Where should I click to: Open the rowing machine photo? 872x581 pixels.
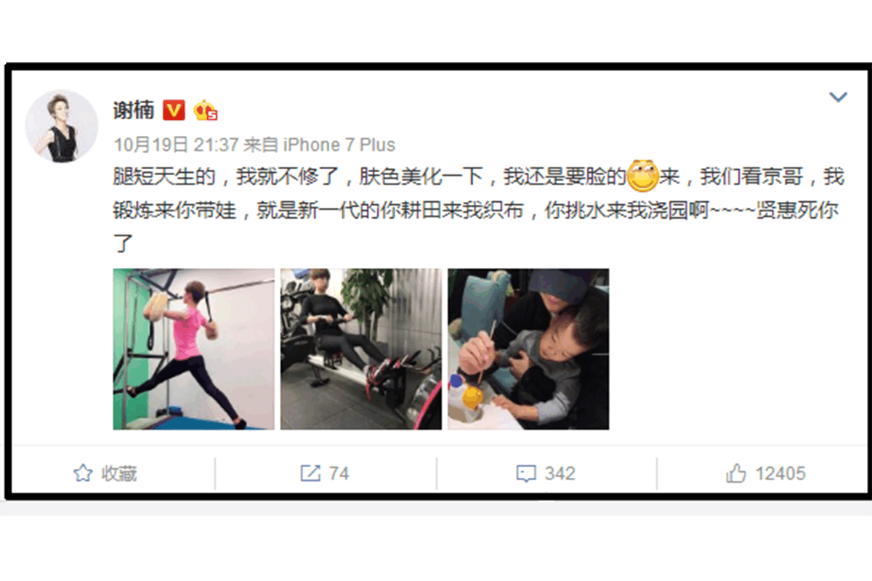point(361,349)
